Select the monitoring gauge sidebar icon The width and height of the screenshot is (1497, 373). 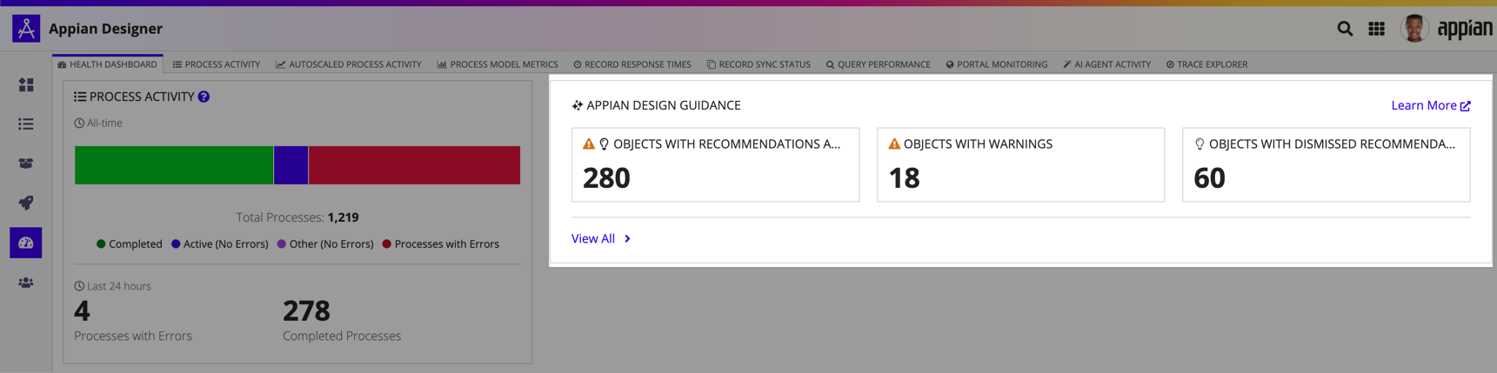point(26,243)
